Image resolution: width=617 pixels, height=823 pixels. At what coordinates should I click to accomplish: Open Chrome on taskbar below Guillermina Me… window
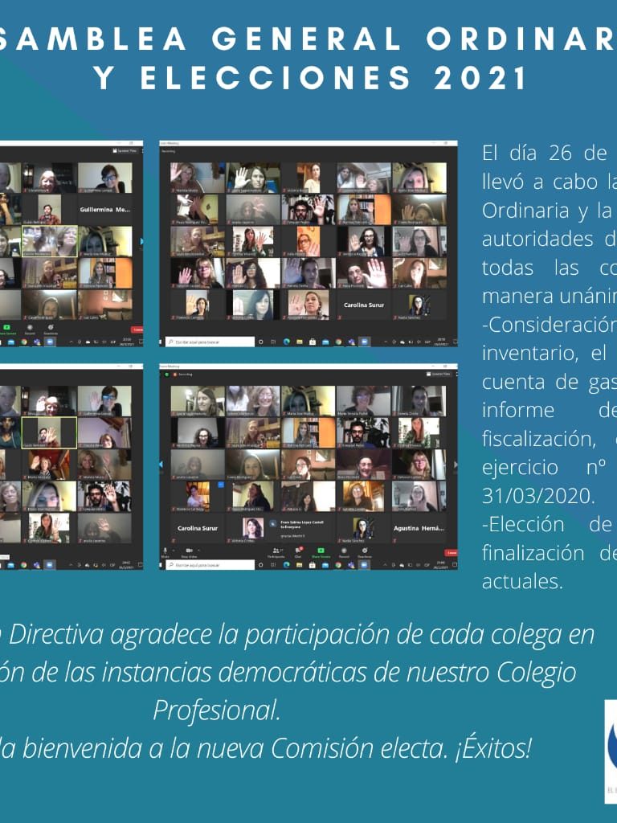(23, 342)
